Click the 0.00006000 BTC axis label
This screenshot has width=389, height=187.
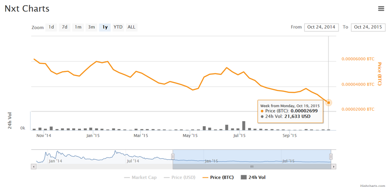358,59
